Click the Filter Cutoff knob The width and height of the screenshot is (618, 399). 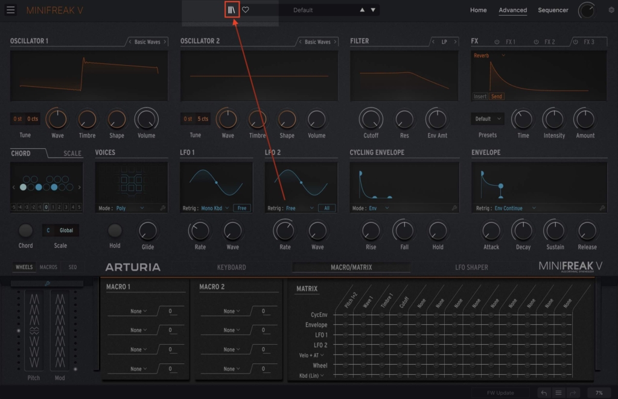coord(371,119)
